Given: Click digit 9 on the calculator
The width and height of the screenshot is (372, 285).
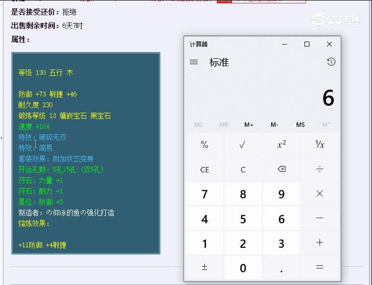Looking at the screenshot, I should pyautogui.click(x=281, y=193).
